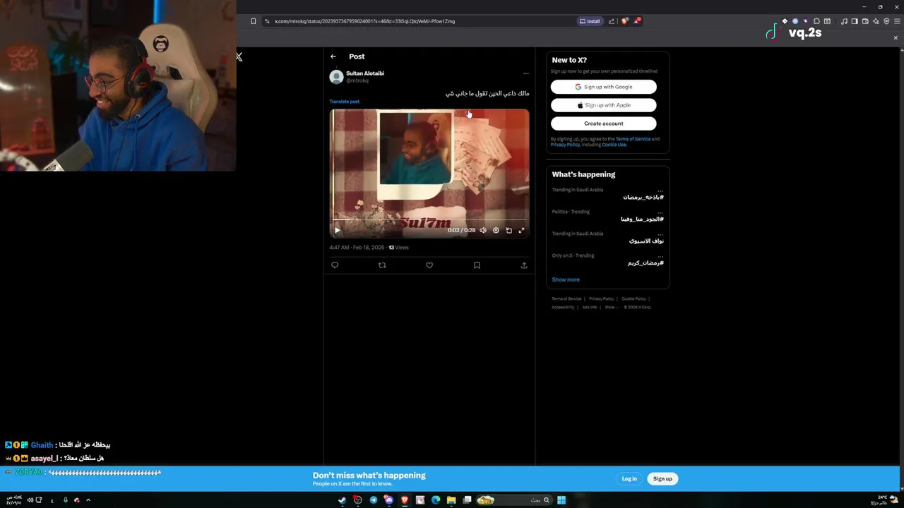The image size is (904, 508).
Task: Click Translate post link
Action: click(x=344, y=102)
